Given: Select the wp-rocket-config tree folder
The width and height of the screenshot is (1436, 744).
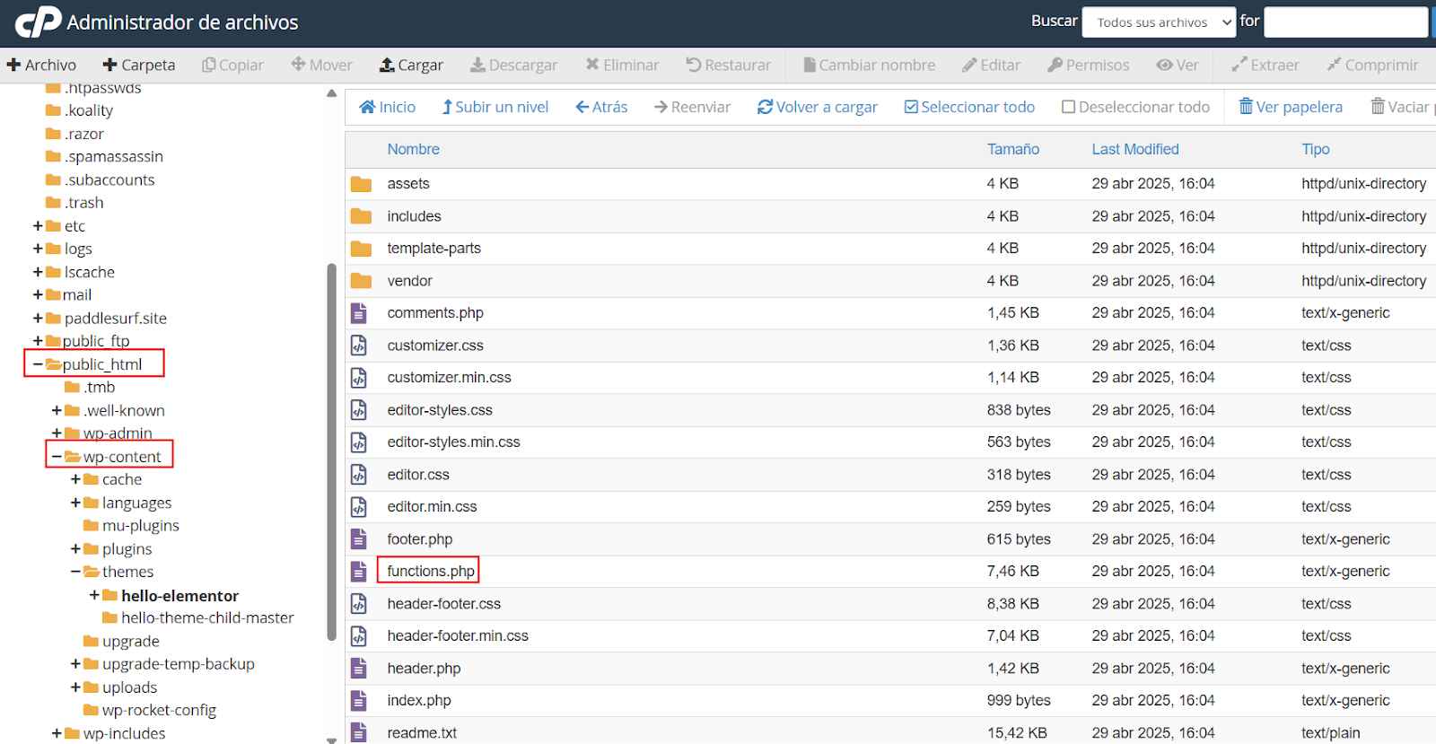Looking at the screenshot, I should click(x=159, y=710).
